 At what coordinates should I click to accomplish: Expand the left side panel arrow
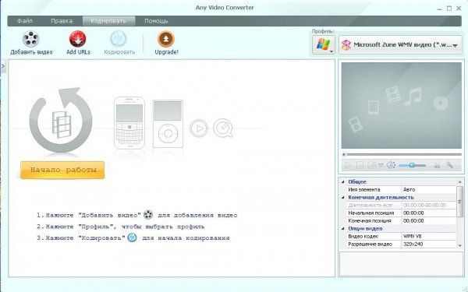(3, 66)
